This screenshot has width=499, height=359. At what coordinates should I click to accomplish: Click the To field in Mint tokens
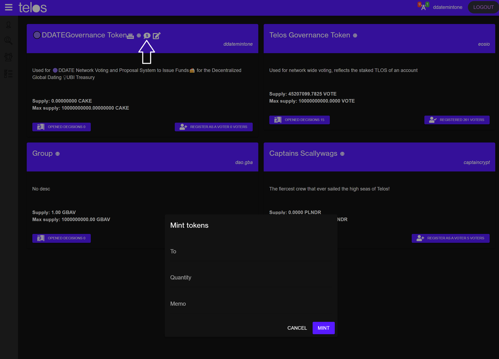[251, 252]
